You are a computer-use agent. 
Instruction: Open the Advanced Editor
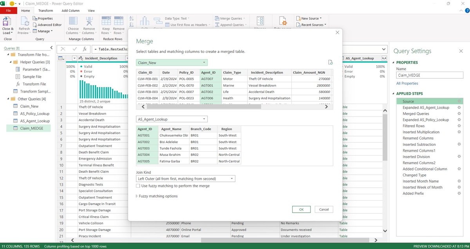(x=47, y=25)
